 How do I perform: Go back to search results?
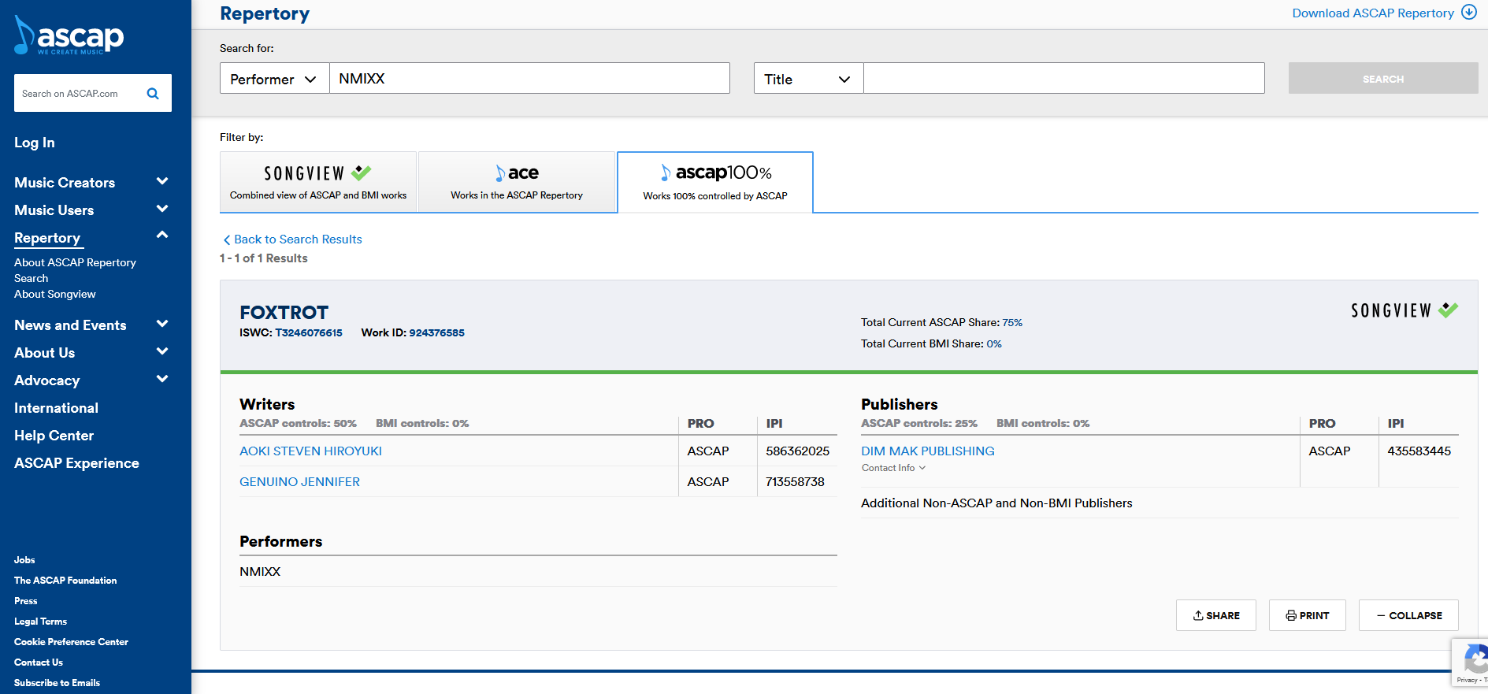(x=292, y=239)
